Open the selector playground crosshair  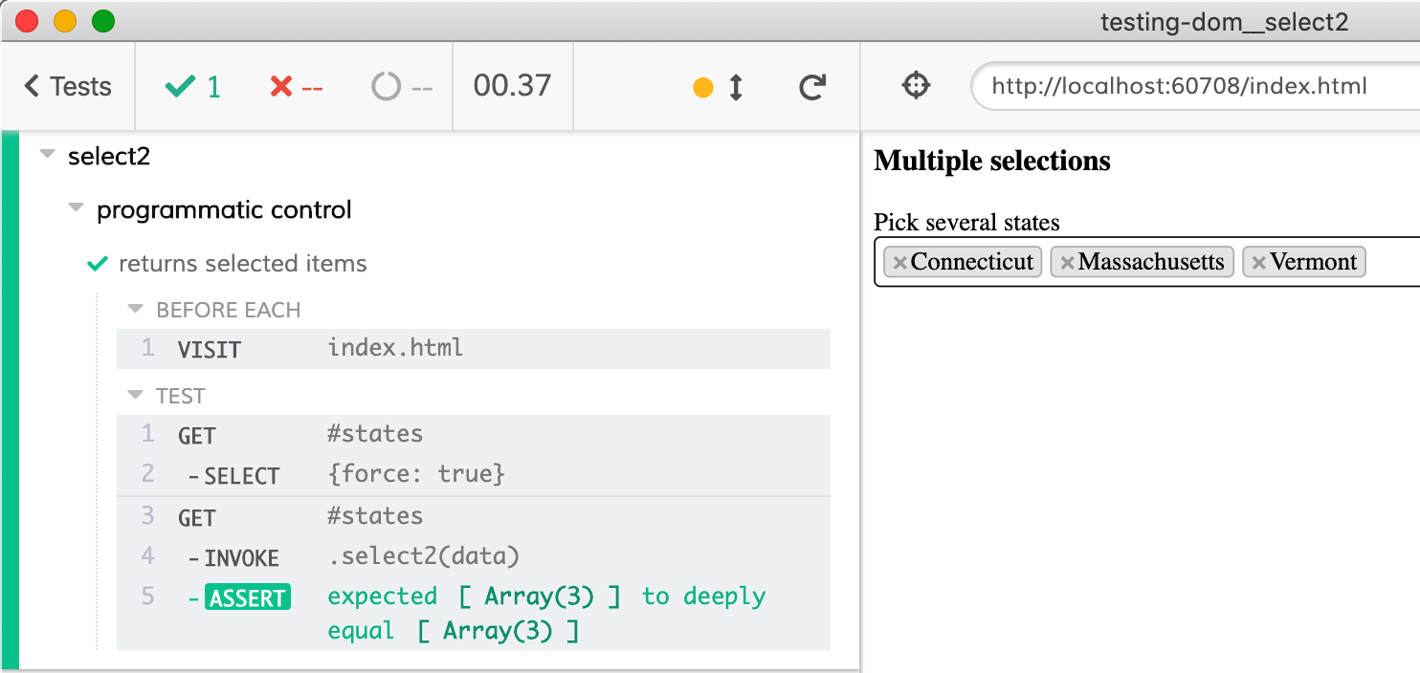point(916,86)
